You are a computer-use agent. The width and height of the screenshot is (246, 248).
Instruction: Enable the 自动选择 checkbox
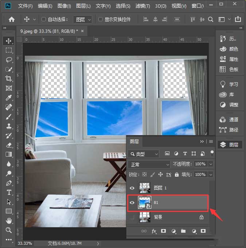point(43,19)
